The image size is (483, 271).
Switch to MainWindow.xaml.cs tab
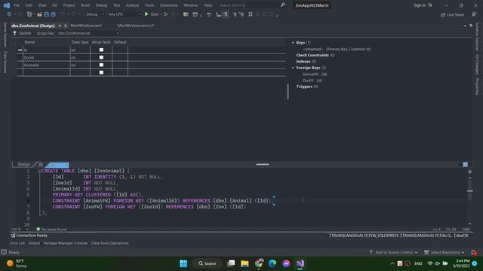pos(136,26)
